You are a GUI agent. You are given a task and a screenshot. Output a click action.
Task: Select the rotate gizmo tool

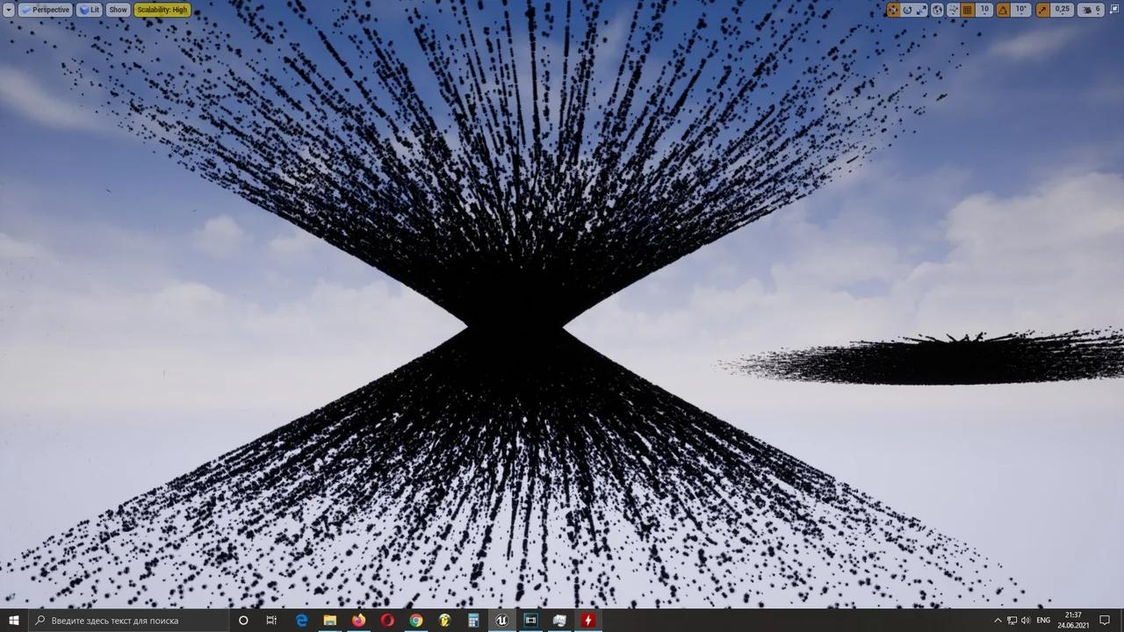click(907, 10)
